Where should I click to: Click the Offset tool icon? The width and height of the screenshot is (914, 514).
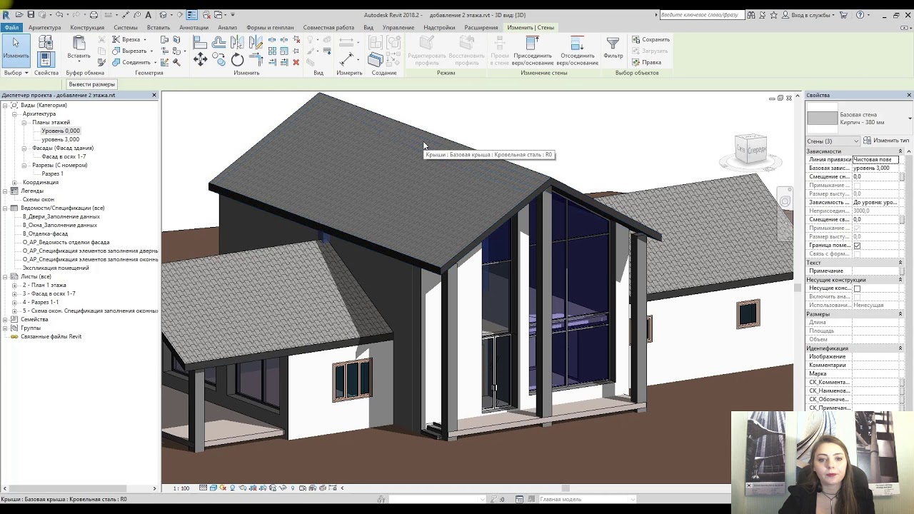(x=219, y=43)
